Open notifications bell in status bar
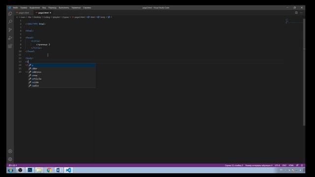This screenshot has width=315, height=177. pyautogui.click(x=302, y=165)
